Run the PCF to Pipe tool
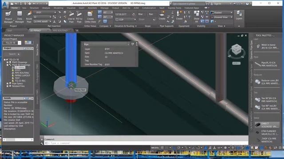 79,17
